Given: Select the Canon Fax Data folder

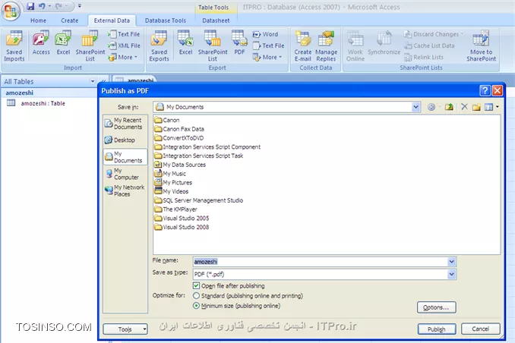Looking at the screenshot, I should (x=179, y=129).
